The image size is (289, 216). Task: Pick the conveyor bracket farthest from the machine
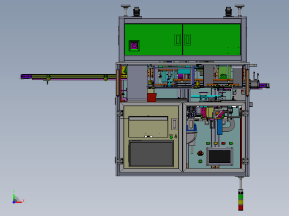point(48,78)
